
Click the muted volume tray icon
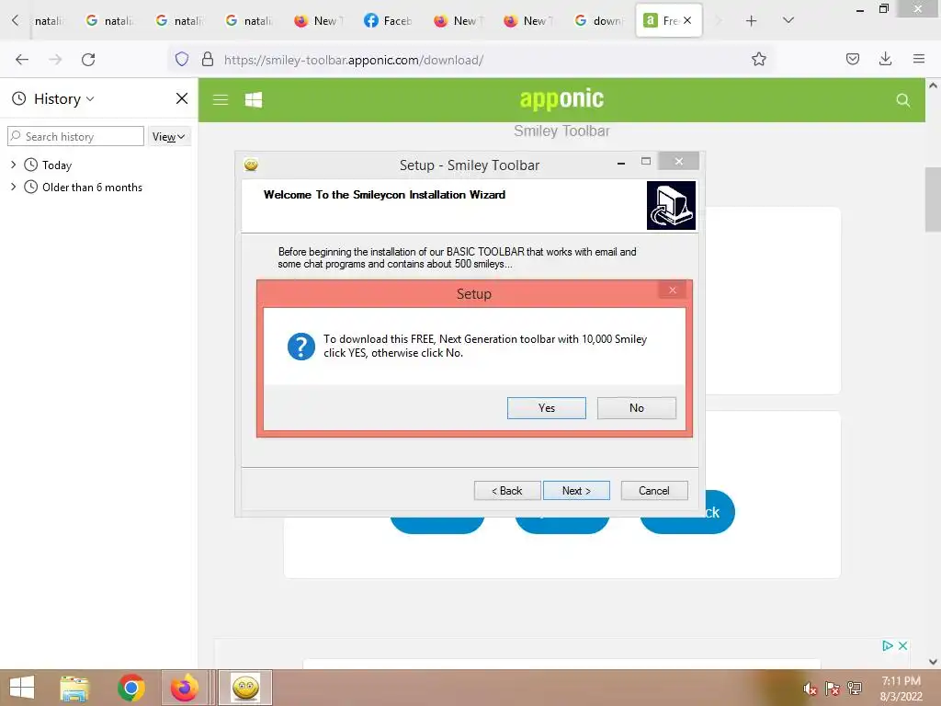point(810,689)
